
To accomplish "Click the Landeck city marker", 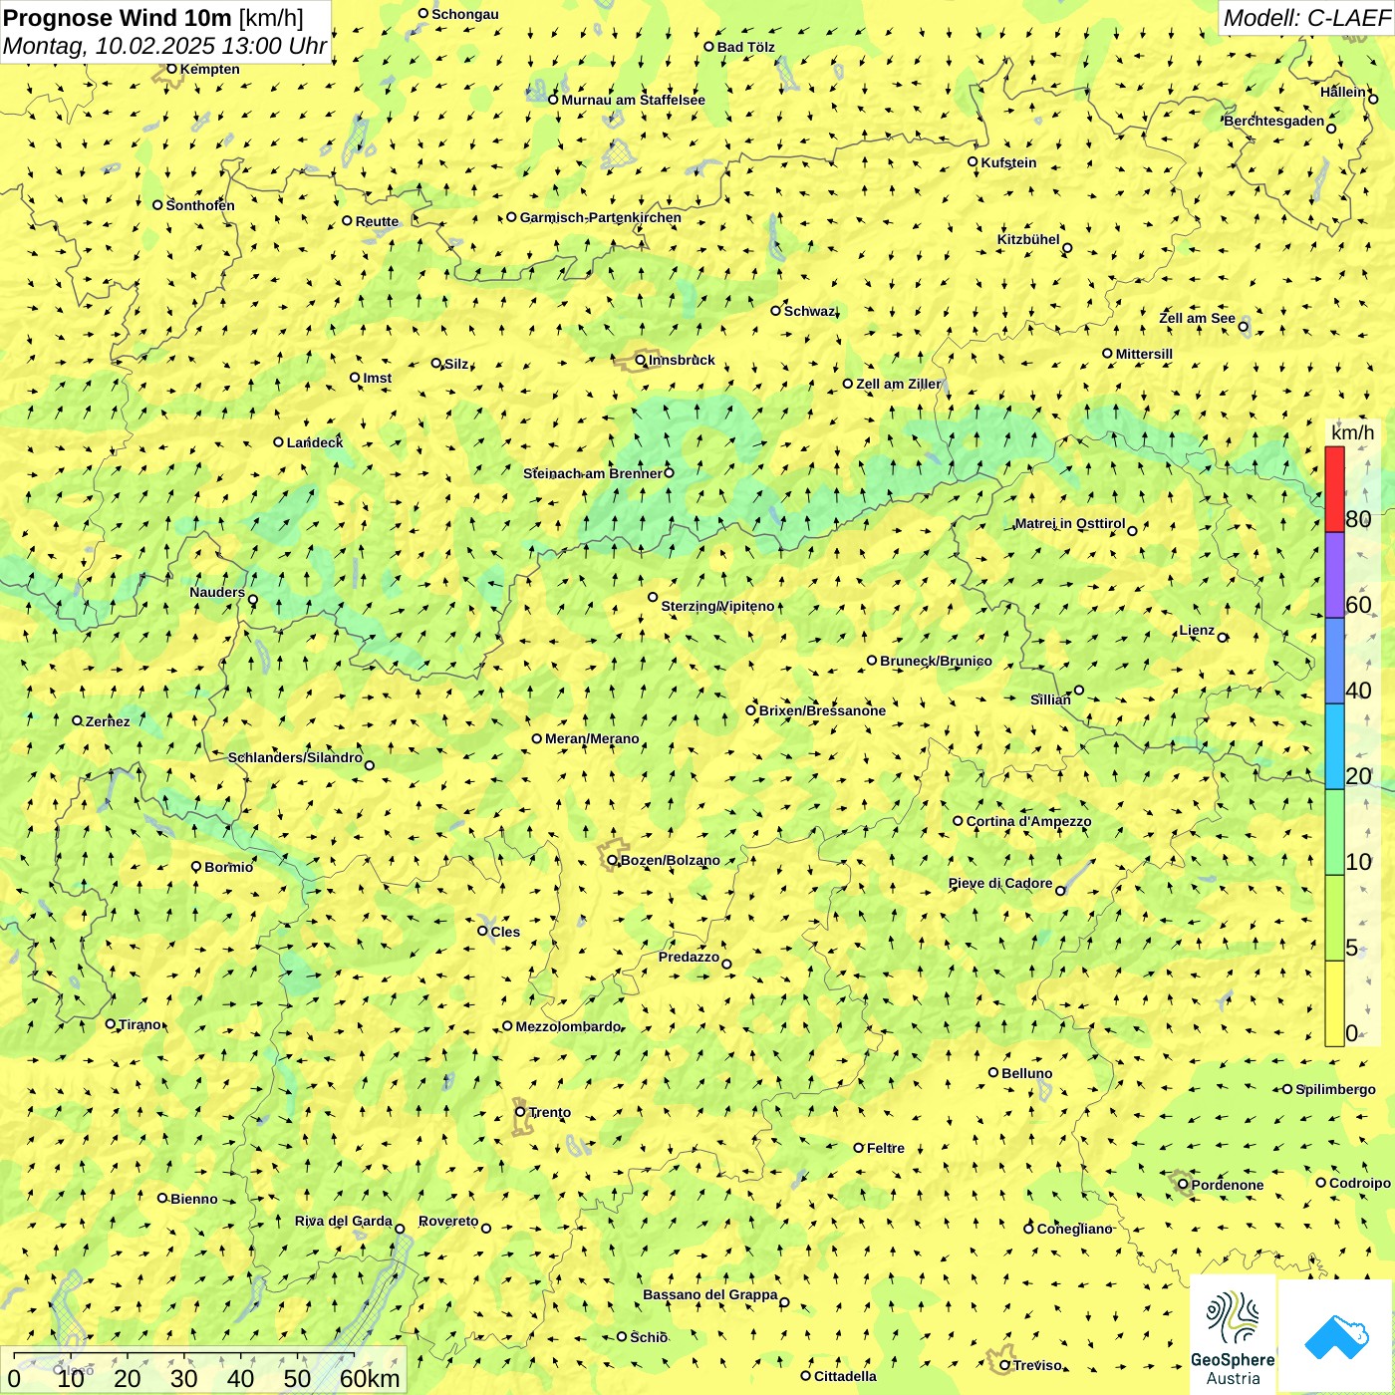I will coord(278,441).
